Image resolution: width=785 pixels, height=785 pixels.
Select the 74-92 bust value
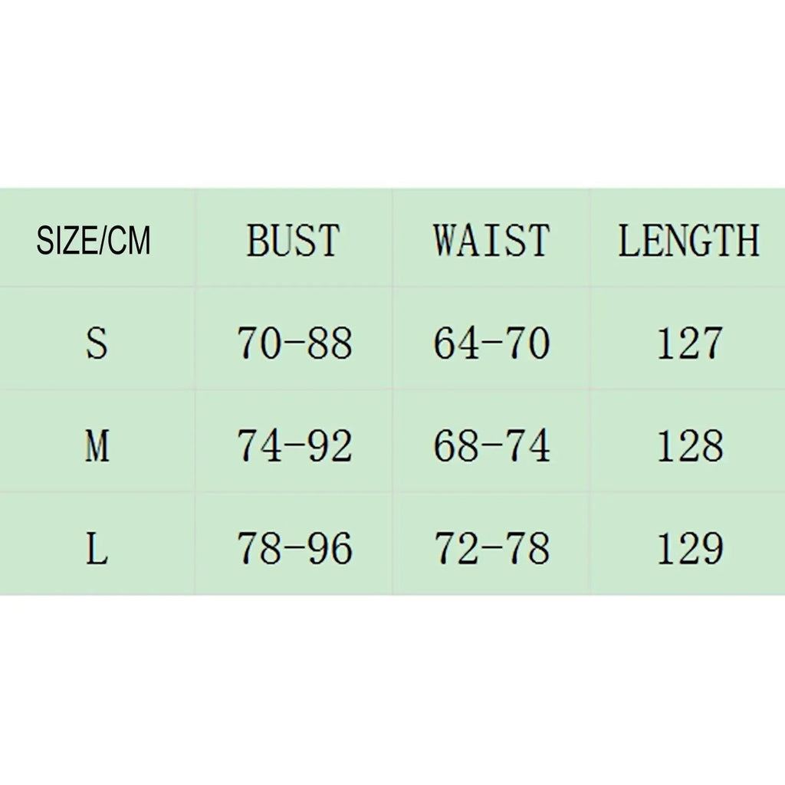pos(294,445)
